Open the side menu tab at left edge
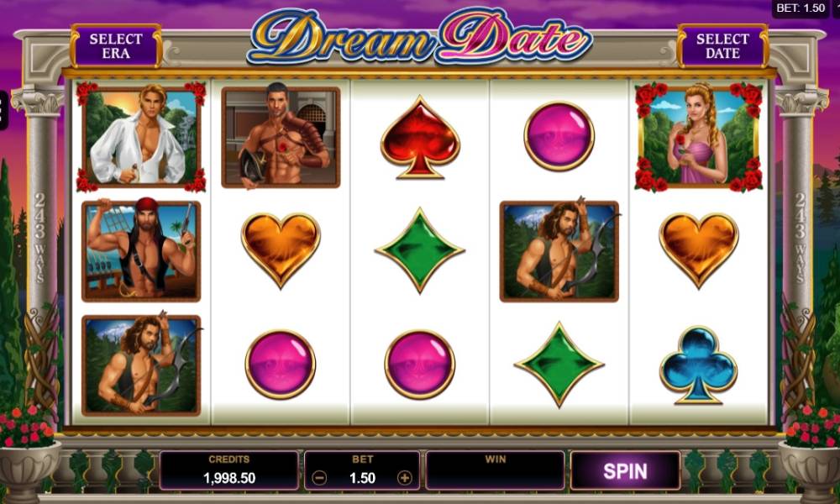This screenshot has width=840, height=504. [x=3, y=111]
